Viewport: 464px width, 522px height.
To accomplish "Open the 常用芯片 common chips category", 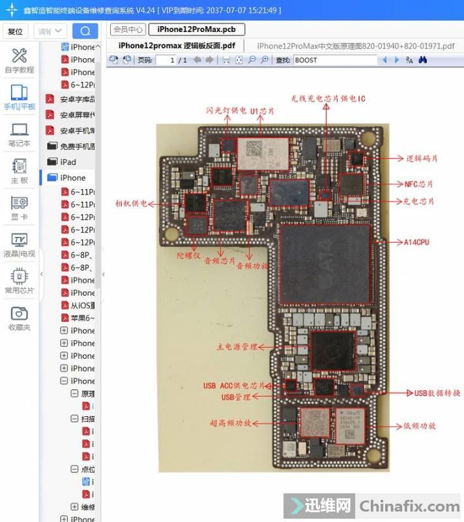I will pos(20,281).
